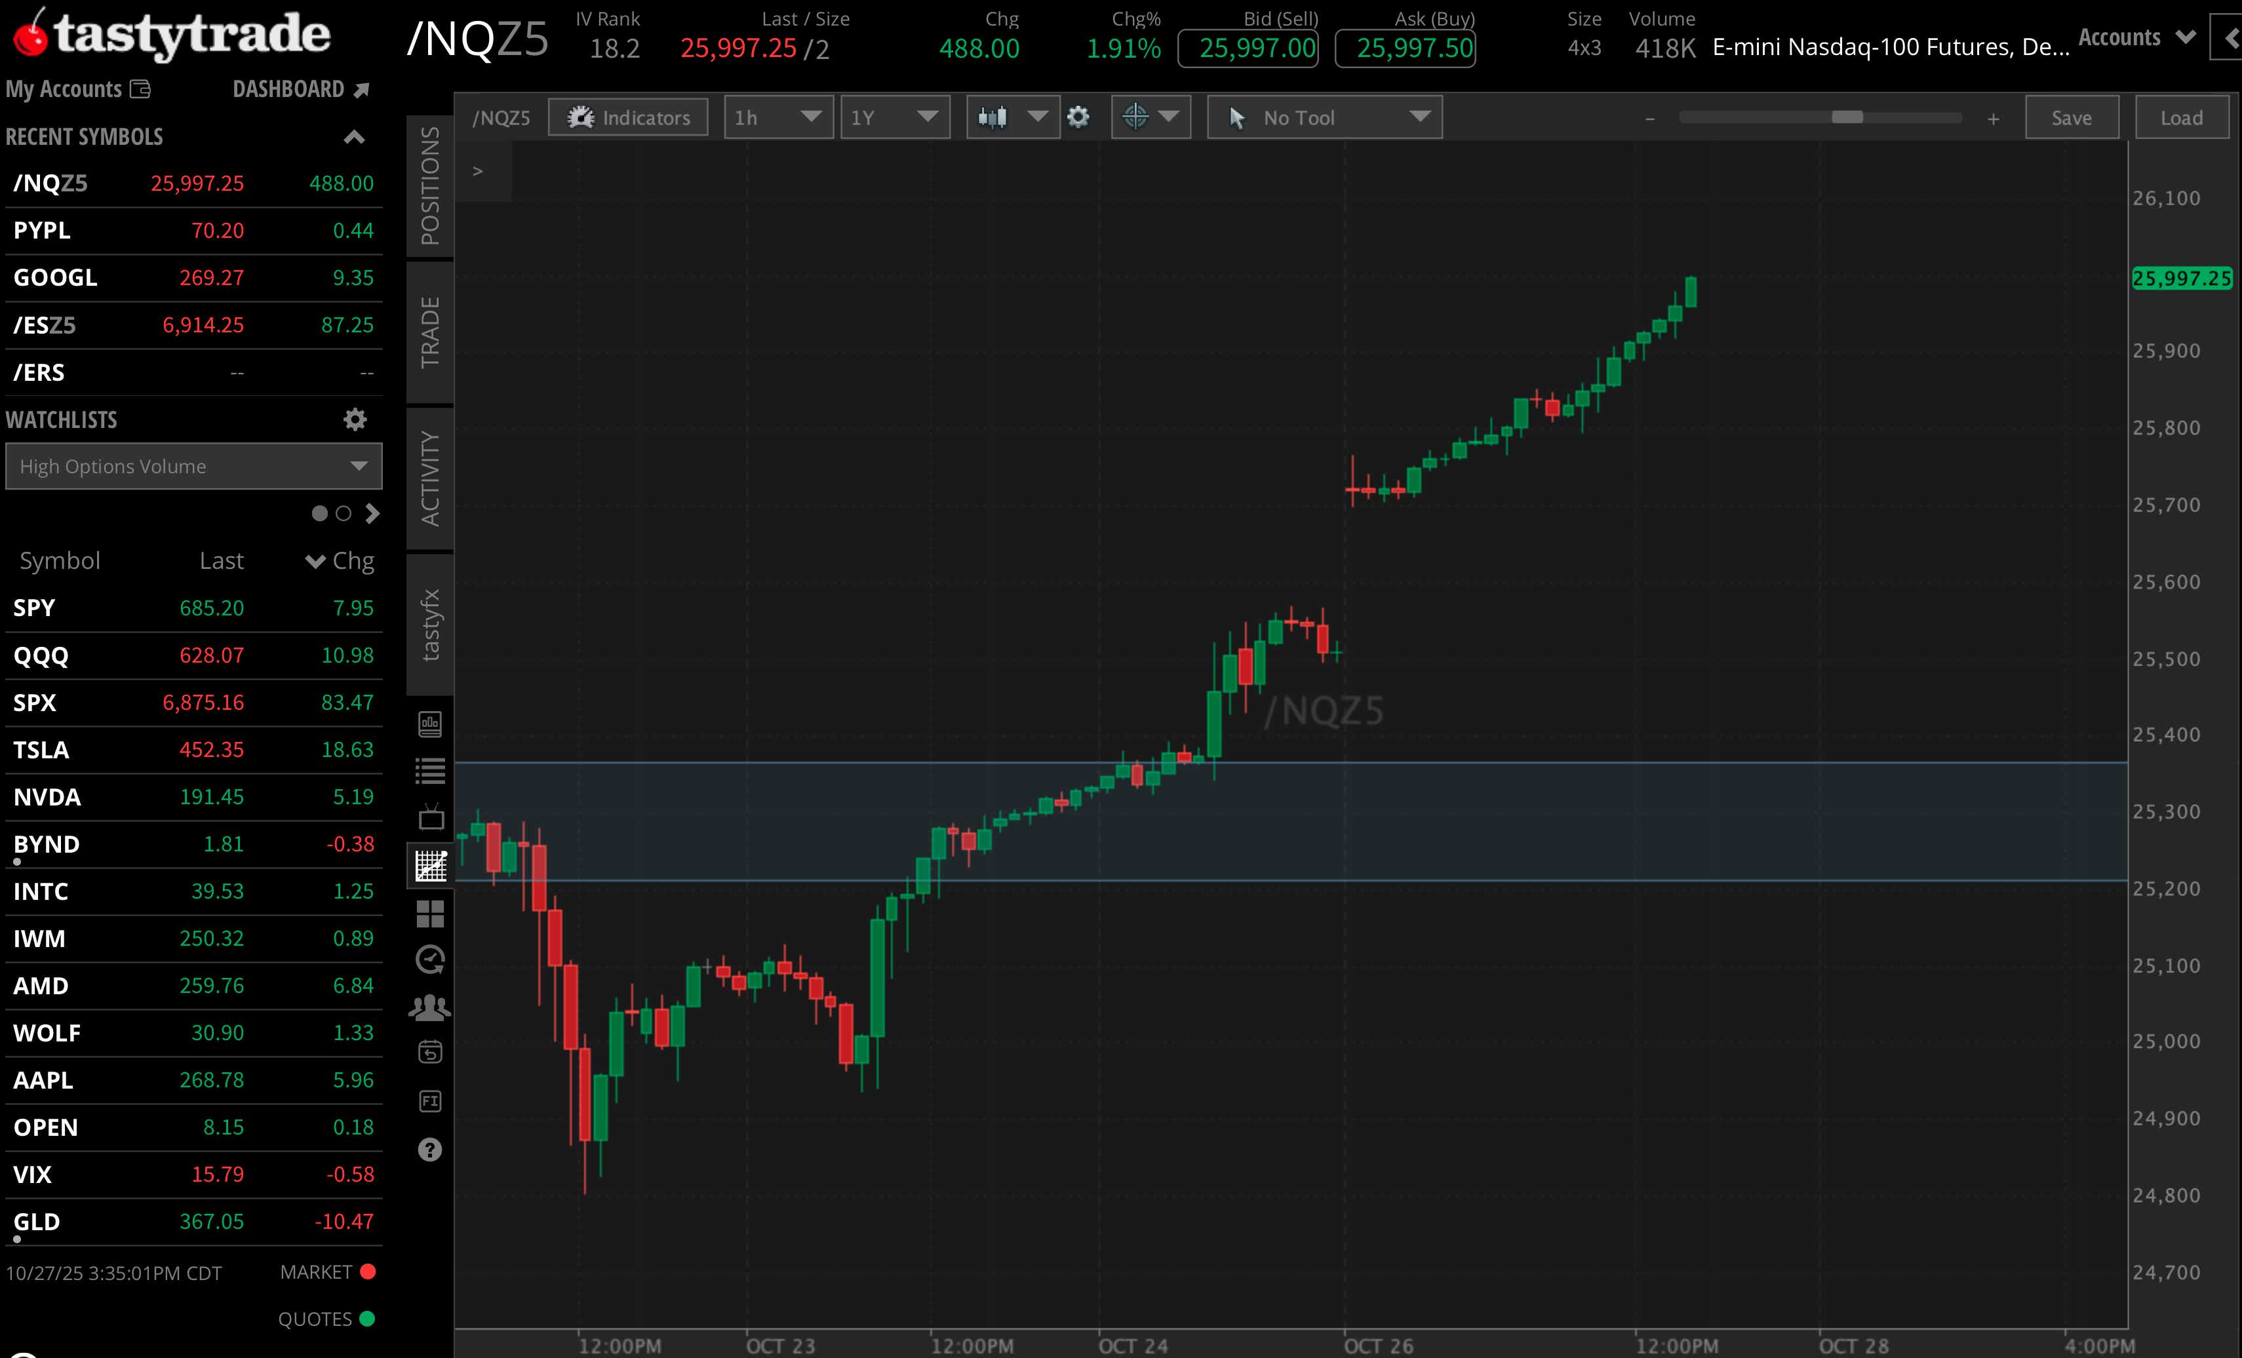Switch to the TRADE tab
Image resolution: width=2242 pixels, height=1358 pixels.
(429, 332)
